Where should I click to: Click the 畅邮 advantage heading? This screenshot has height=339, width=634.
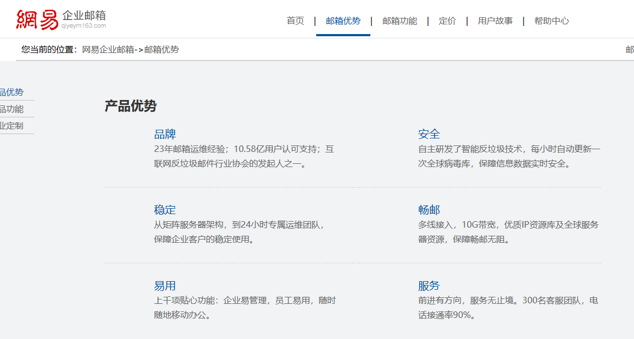[429, 210]
